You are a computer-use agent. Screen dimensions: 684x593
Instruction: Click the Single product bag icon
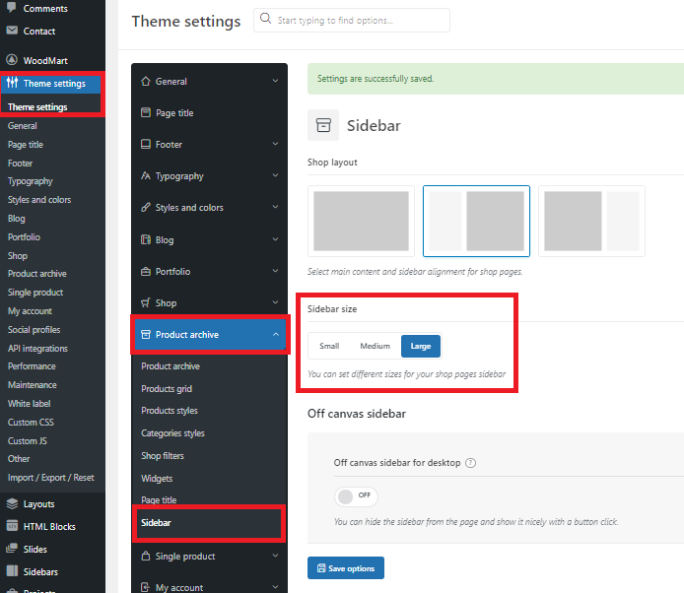[x=146, y=556]
